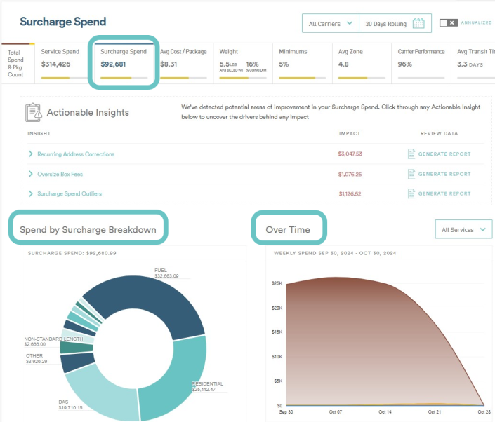Click report icon for Surcharge Spend Outliers
This screenshot has width=495, height=422.
[411, 193]
